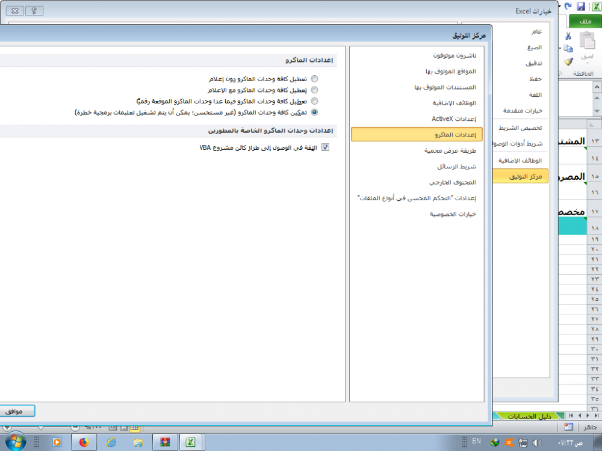602x451 pixels.
Task: Click the lower scroll arrow beside the ribbon
Action: point(597,111)
